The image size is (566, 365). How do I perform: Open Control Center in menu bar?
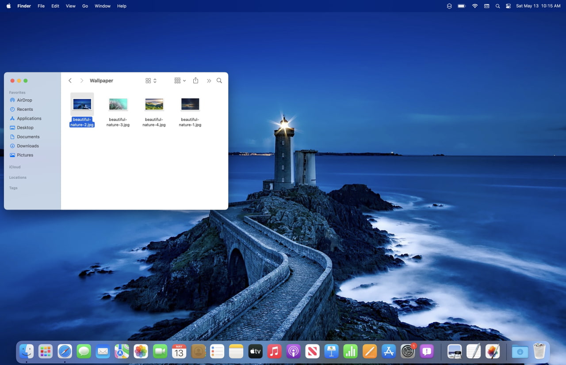click(508, 6)
